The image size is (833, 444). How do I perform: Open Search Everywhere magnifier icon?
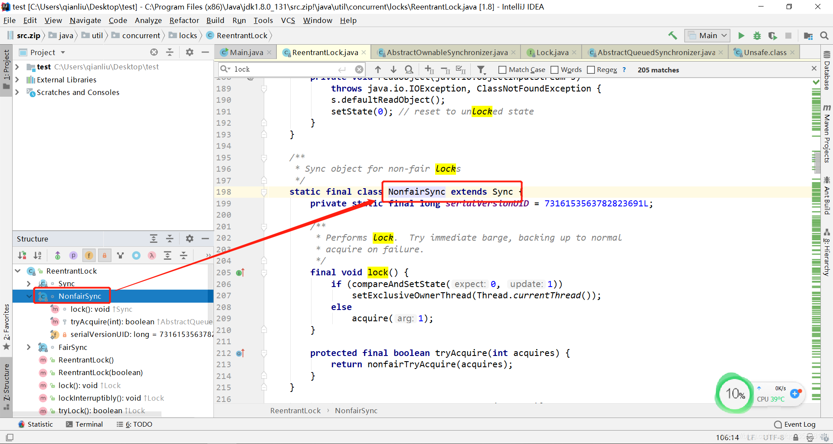(x=824, y=36)
